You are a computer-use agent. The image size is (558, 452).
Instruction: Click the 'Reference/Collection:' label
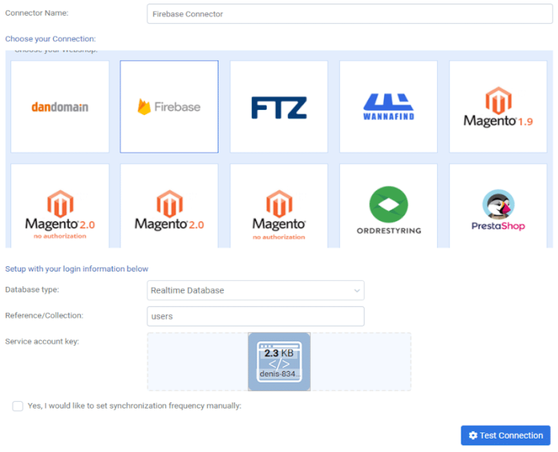[44, 316]
